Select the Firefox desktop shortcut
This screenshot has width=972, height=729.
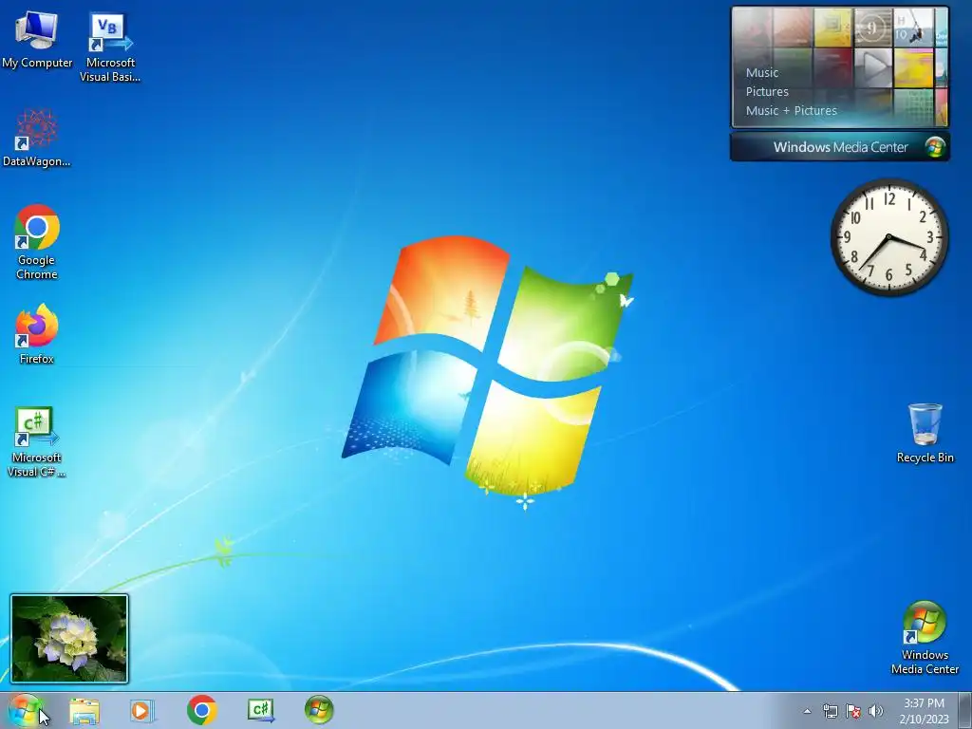coord(37,334)
